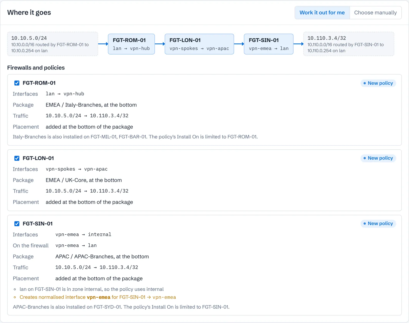Viewport: 409px width, 323px height.
Task: Click placement text in FGT-ROM-01 card
Action: coord(89,127)
